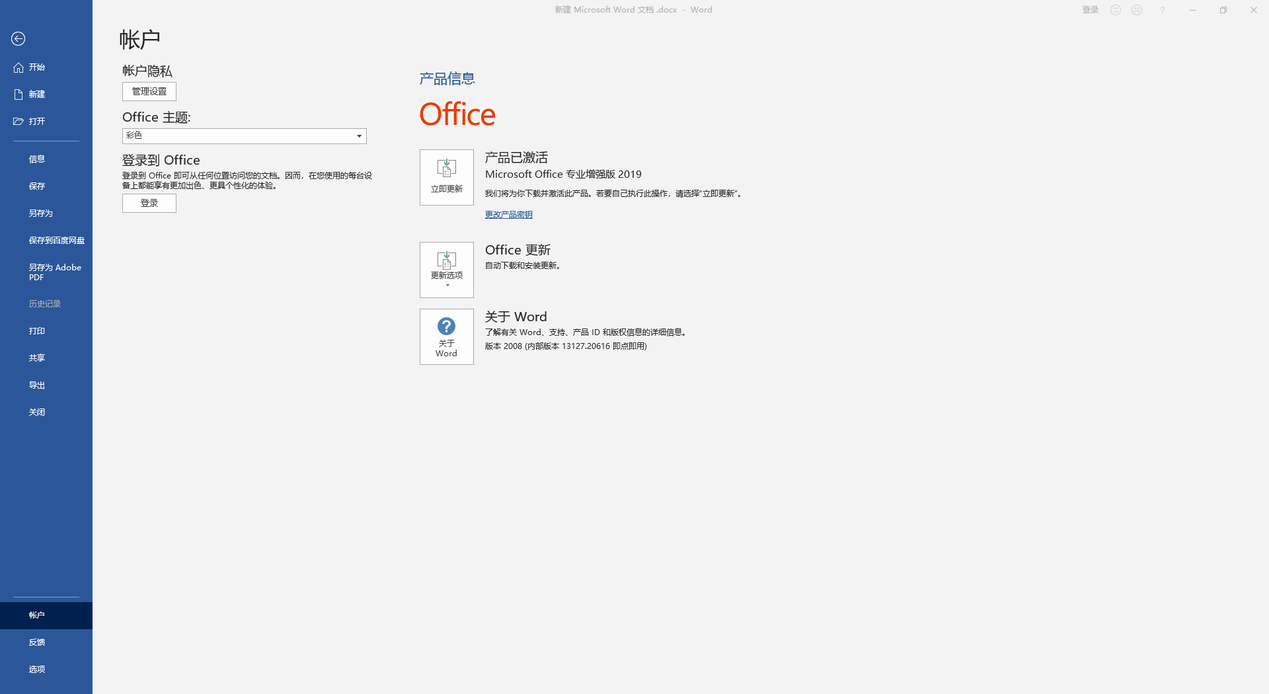Minimize the Word window
This screenshot has width=1269, height=694.
pyautogui.click(x=1193, y=10)
